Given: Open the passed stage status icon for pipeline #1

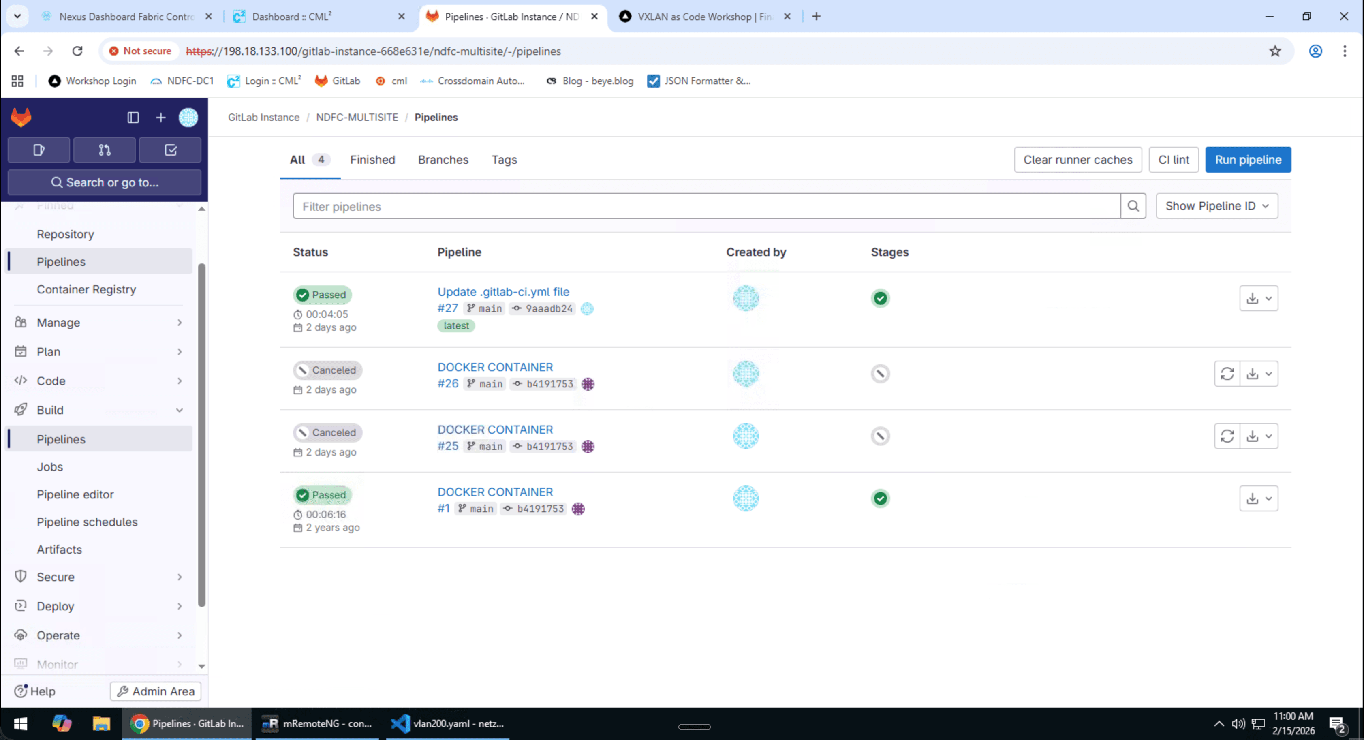Looking at the screenshot, I should tap(880, 498).
